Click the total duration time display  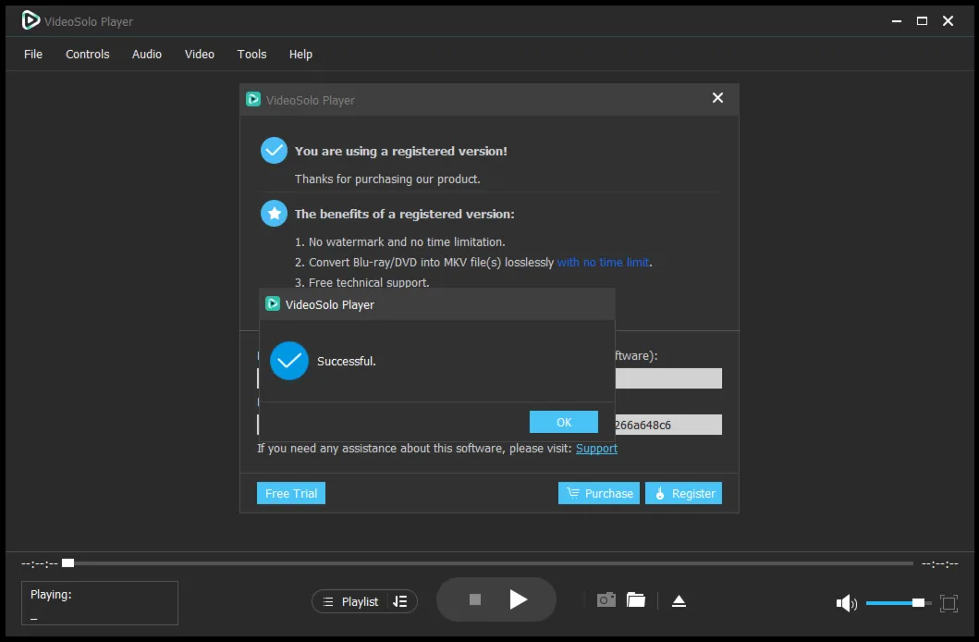[939, 564]
